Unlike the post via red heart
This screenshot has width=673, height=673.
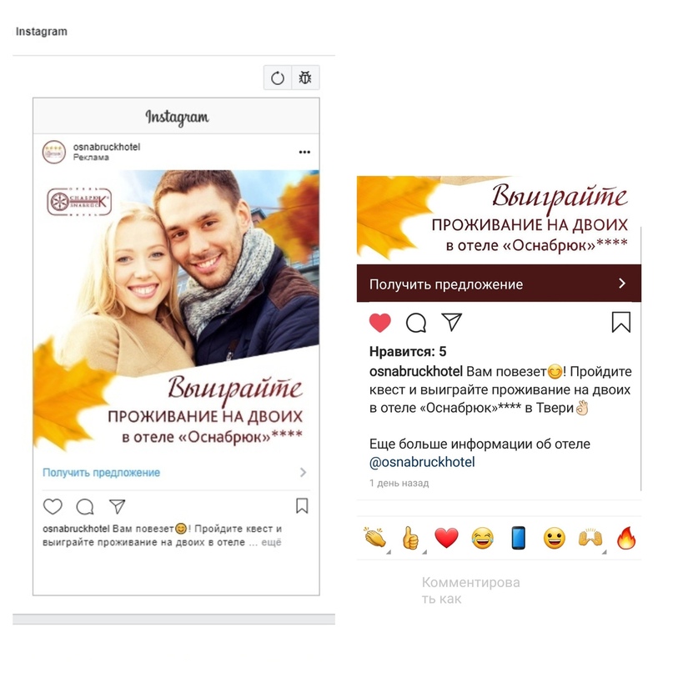point(379,323)
